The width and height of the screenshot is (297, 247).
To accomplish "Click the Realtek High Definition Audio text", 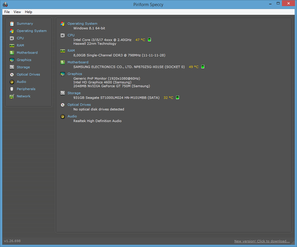I will tap(97, 121).
